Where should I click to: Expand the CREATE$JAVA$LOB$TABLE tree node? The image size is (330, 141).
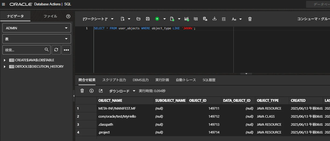[5, 60]
